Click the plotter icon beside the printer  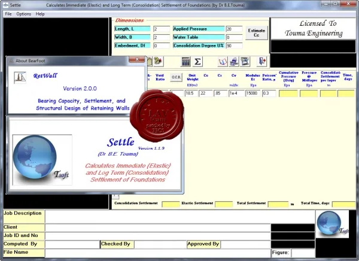[245, 62]
